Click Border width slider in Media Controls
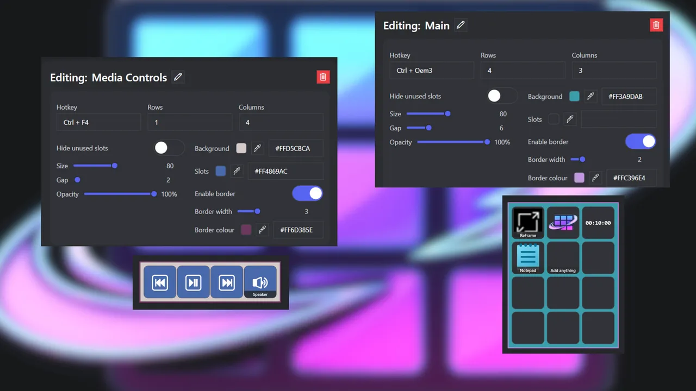The width and height of the screenshot is (696, 391). [249, 211]
